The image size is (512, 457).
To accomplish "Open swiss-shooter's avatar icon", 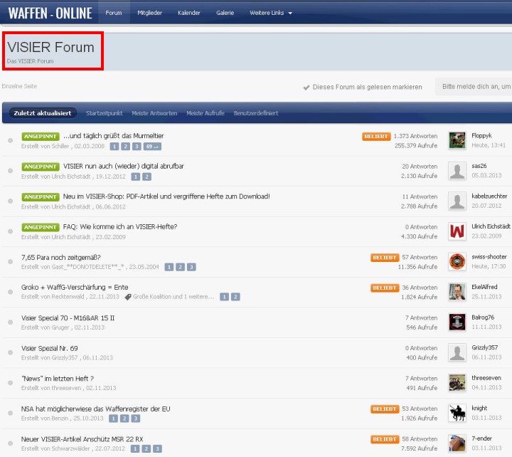I will click(x=457, y=261).
